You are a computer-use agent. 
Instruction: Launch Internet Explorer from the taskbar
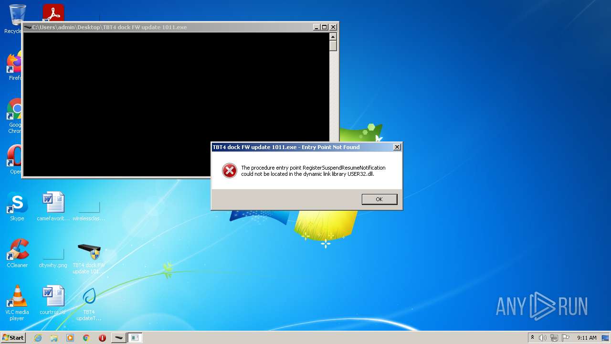tap(38, 338)
